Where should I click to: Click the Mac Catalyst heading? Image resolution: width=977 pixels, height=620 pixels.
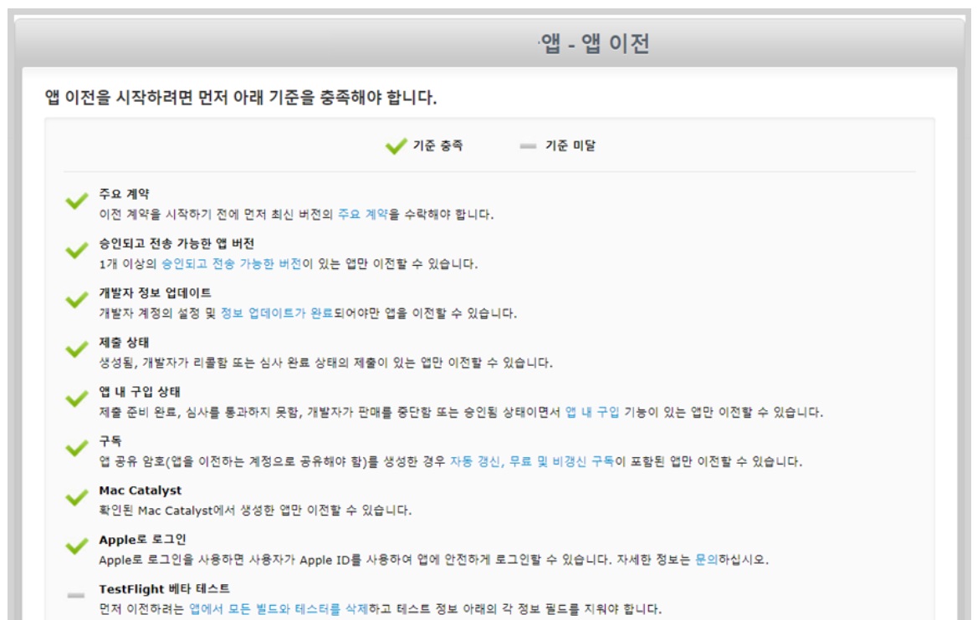click(141, 490)
